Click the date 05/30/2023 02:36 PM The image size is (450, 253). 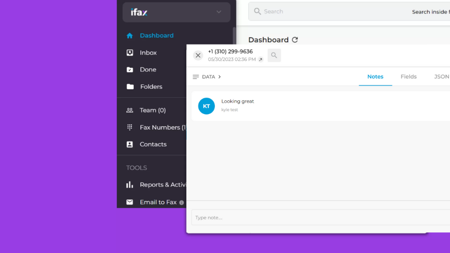[x=232, y=60]
